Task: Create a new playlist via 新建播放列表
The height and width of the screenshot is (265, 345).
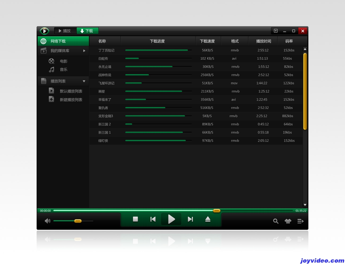Action: point(71,100)
